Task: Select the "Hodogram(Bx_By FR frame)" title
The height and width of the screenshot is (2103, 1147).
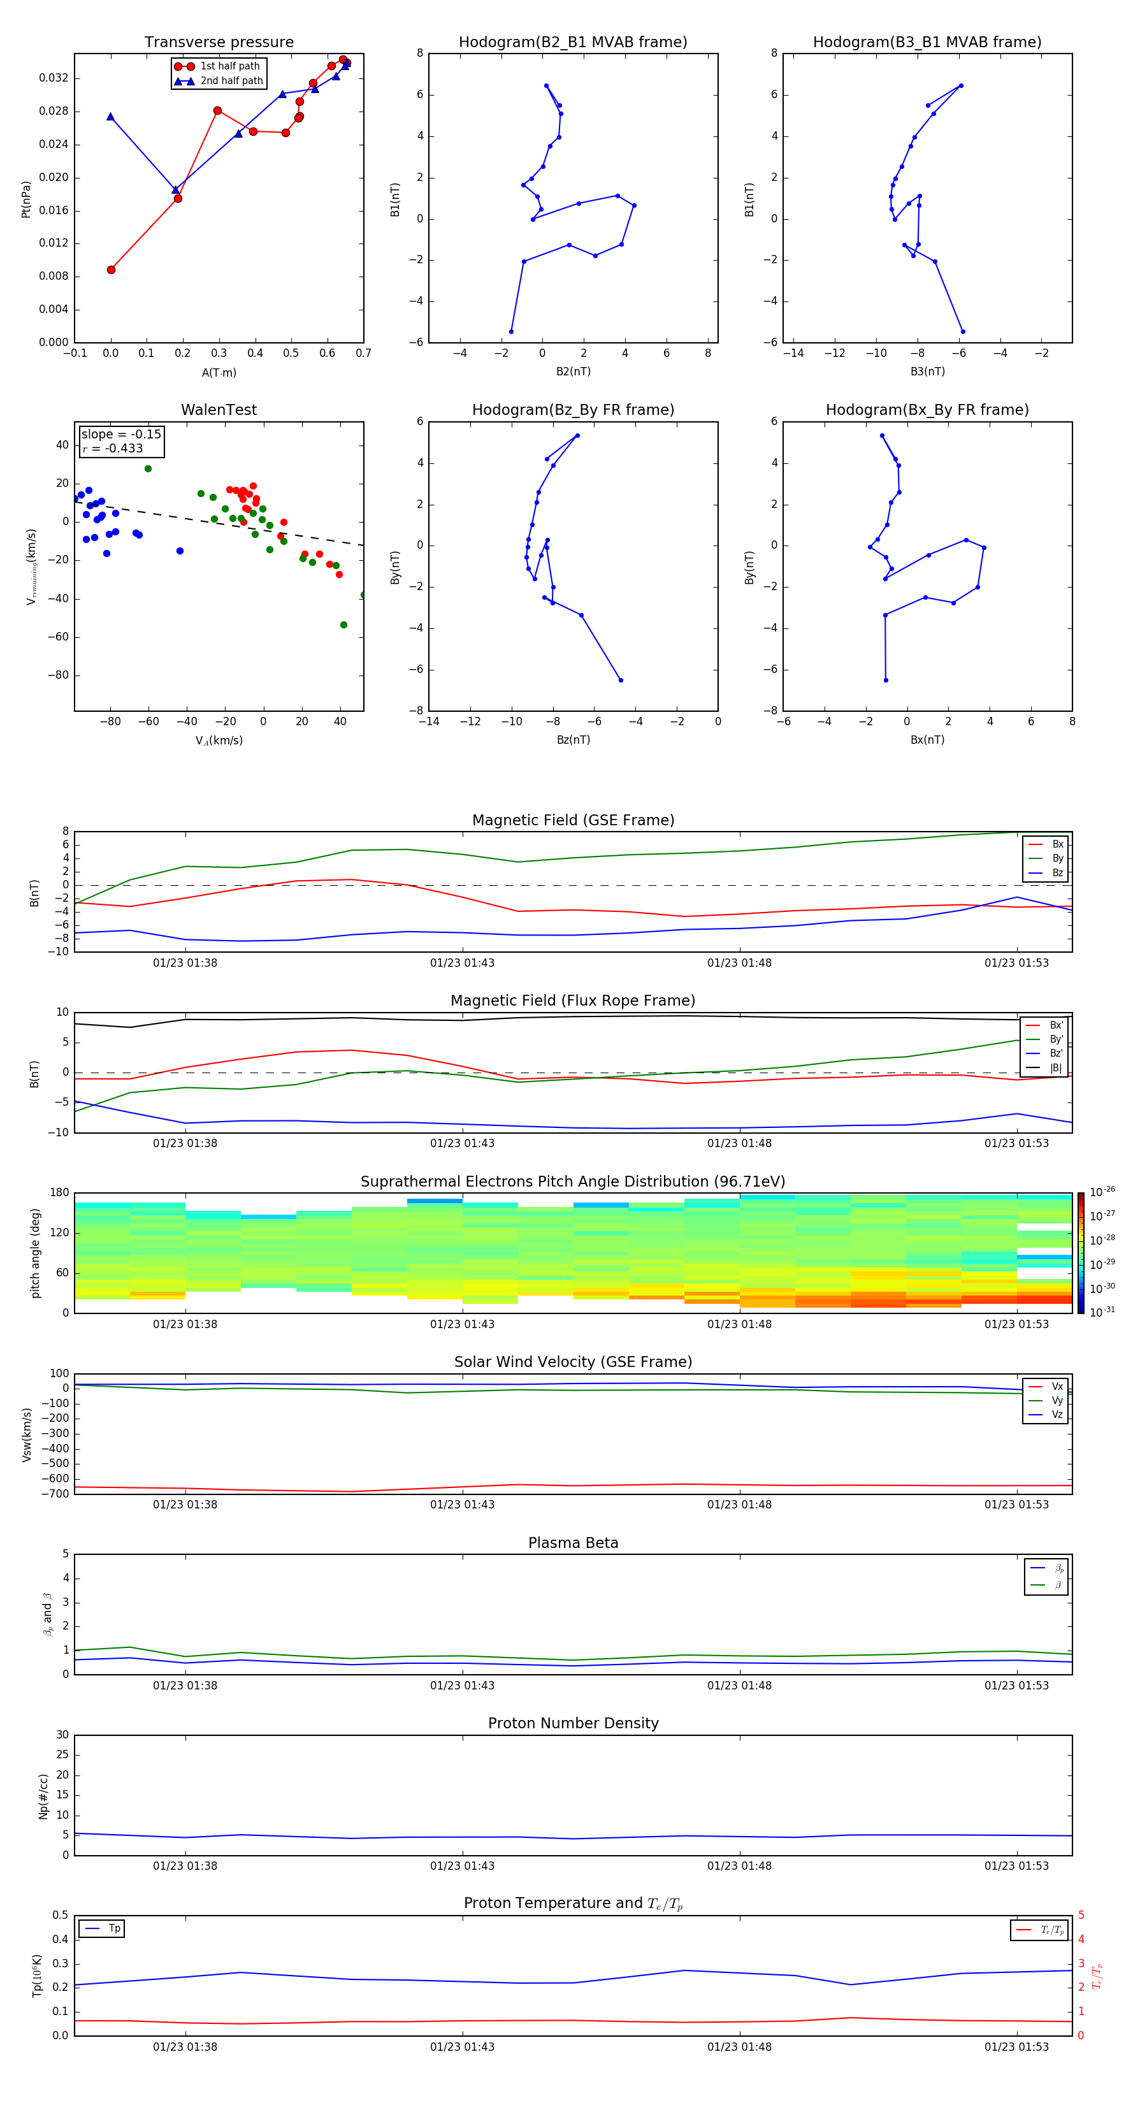Action: 927,410
